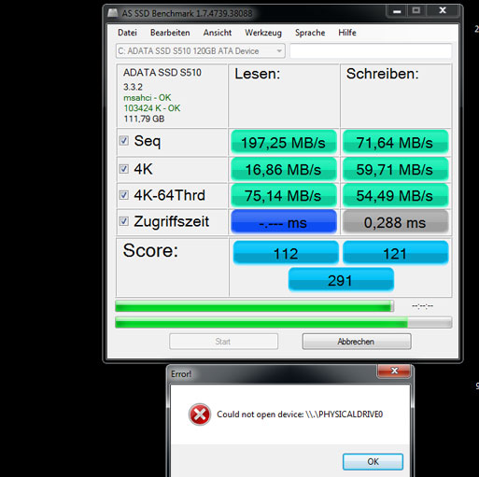Toggle the Seq test checkbox
Image resolution: width=479 pixels, height=477 pixels.
point(124,141)
